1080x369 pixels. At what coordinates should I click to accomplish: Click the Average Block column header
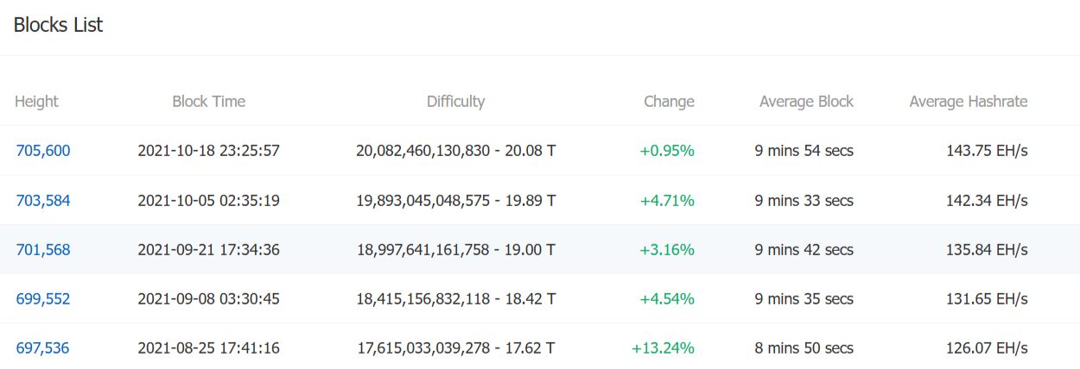point(806,102)
